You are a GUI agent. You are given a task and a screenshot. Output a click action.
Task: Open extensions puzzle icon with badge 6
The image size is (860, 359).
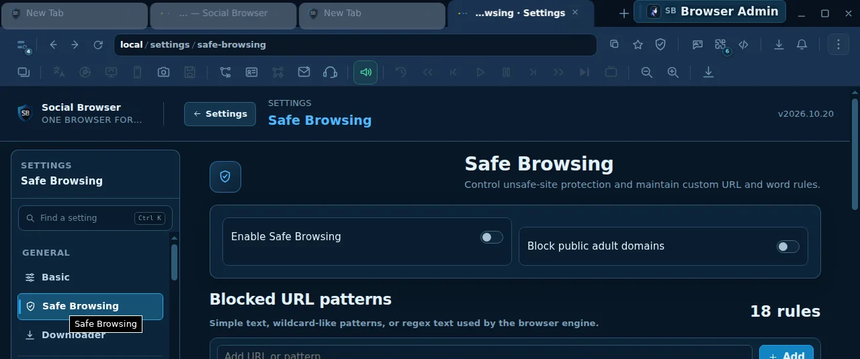coord(721,45)
